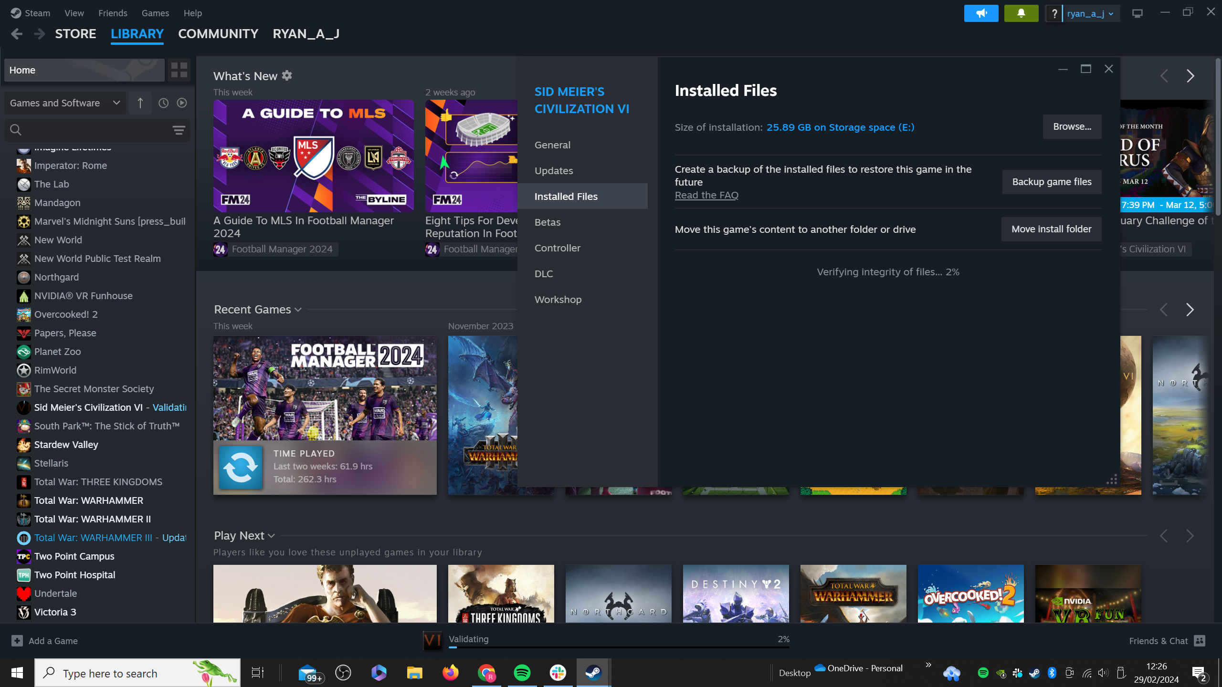Open the View menu
This screenshot has width=1222, height=687.
point(74,13)
